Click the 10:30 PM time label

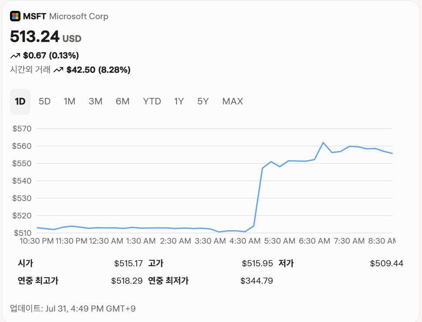point(37,241)
